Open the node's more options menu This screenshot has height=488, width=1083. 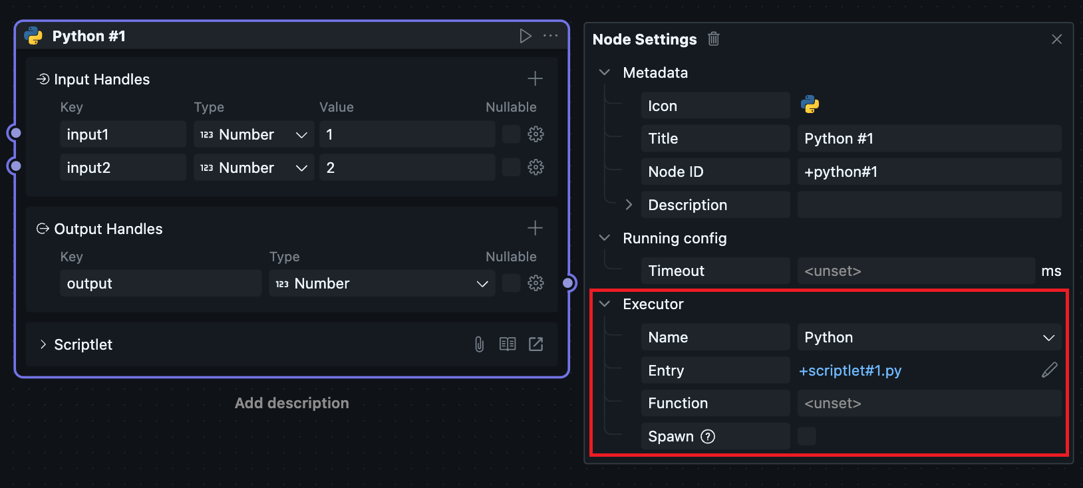point(551,36)
